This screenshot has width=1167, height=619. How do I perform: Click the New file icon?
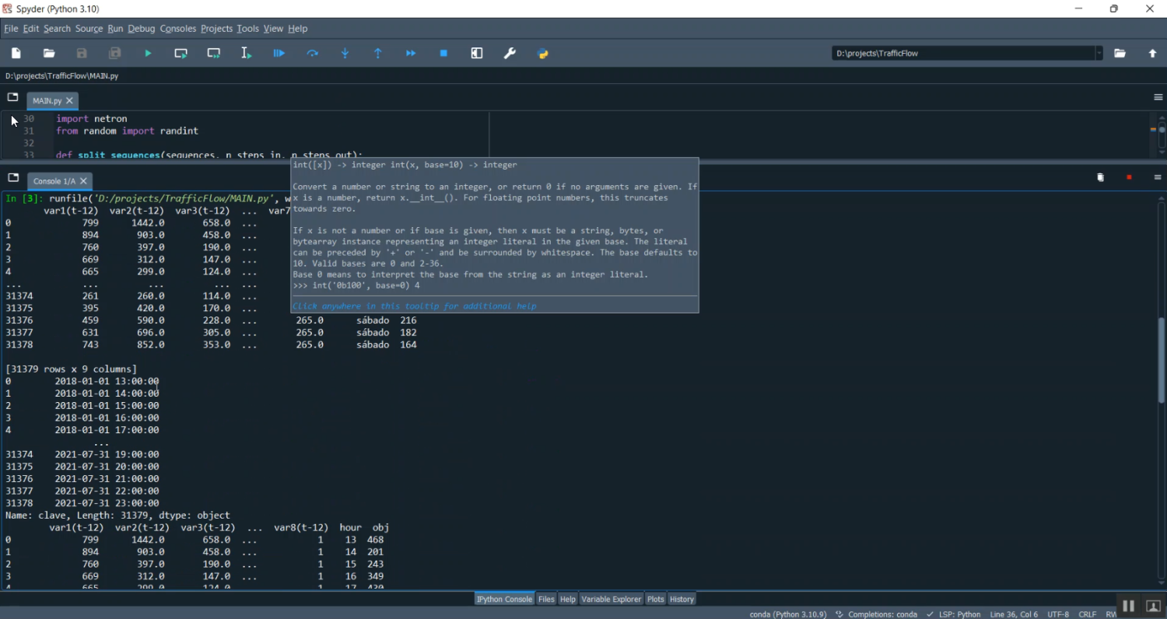tap(16, 54)
